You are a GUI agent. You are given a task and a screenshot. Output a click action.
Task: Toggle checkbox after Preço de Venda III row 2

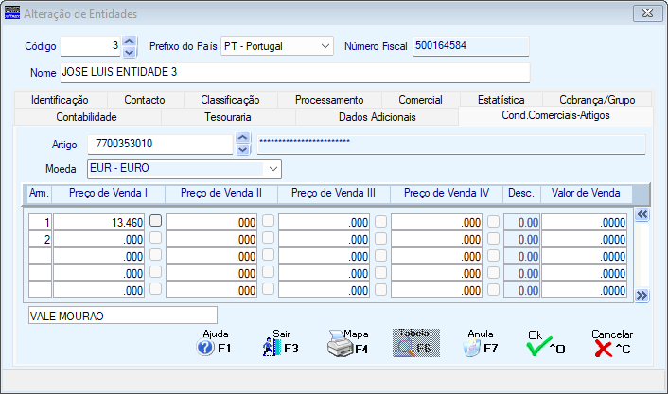[381, 238]
